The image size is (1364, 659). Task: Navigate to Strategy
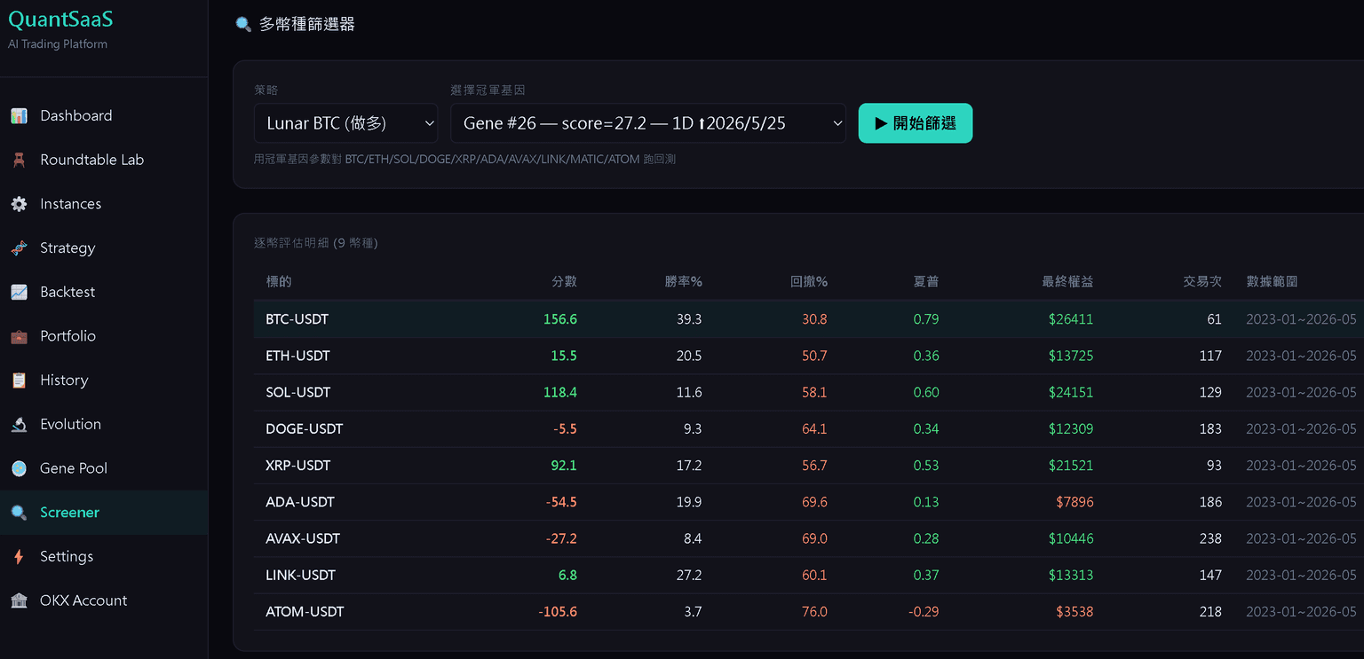[x=104, y=248]
